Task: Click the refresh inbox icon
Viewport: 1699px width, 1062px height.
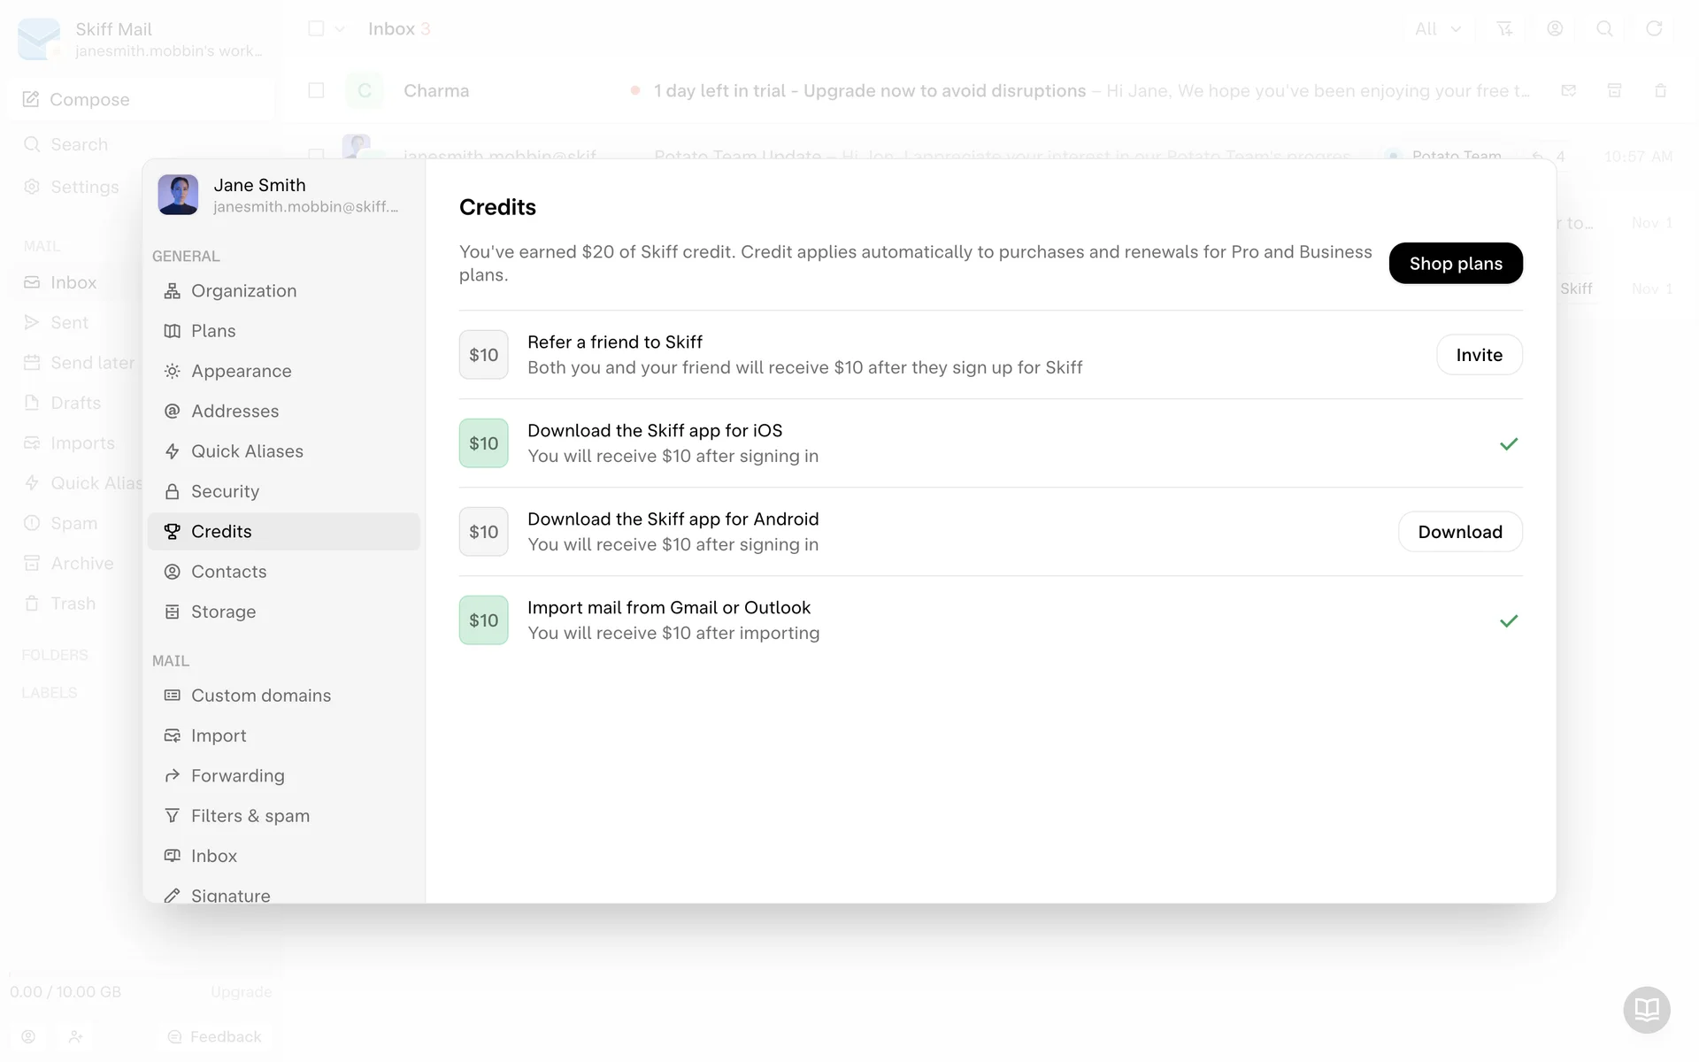Action: click(1653, 29)
